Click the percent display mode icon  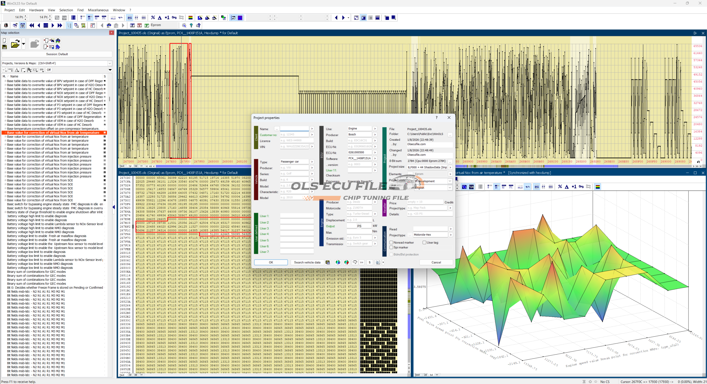[x=153, y=18]
